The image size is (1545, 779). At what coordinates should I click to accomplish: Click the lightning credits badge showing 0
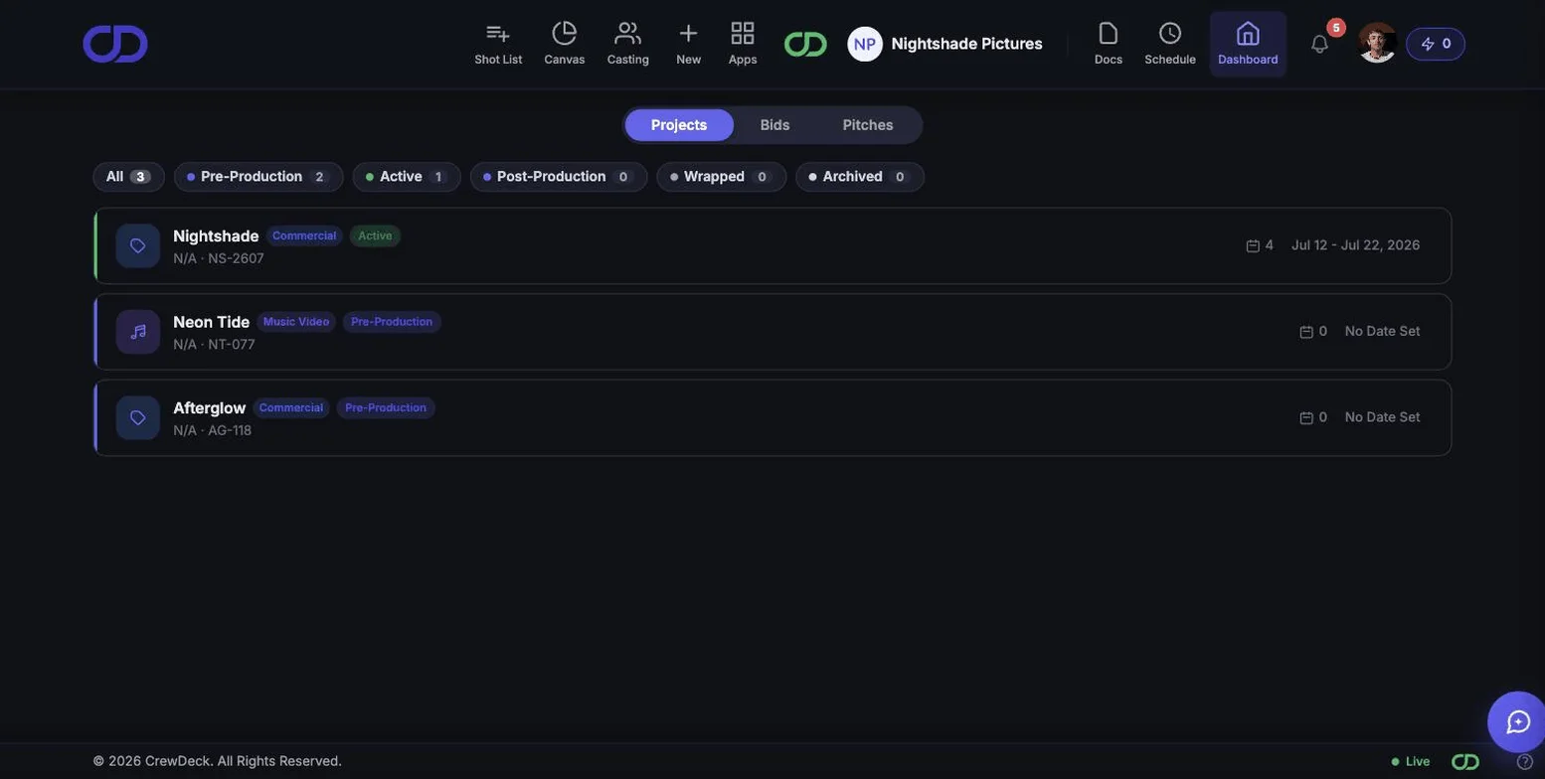(1436, 44)
